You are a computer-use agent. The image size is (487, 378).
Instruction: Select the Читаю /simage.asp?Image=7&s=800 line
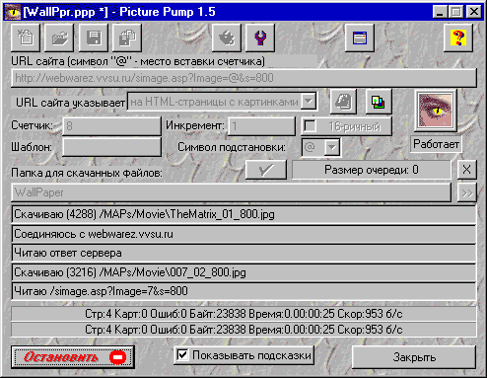coord(243,291)
